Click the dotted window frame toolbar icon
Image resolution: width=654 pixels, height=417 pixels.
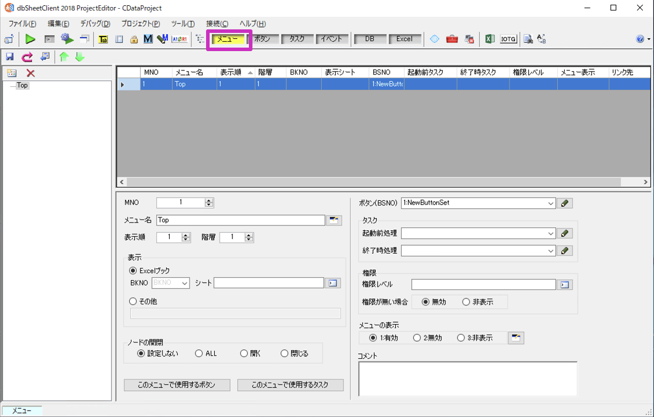[85, 39]
